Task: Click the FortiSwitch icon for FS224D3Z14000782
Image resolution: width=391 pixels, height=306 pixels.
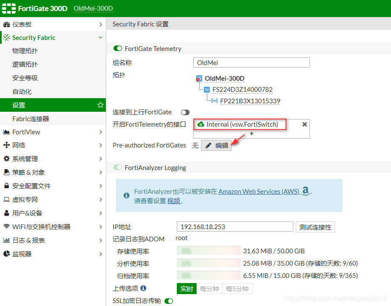Action: click(207, 90)
